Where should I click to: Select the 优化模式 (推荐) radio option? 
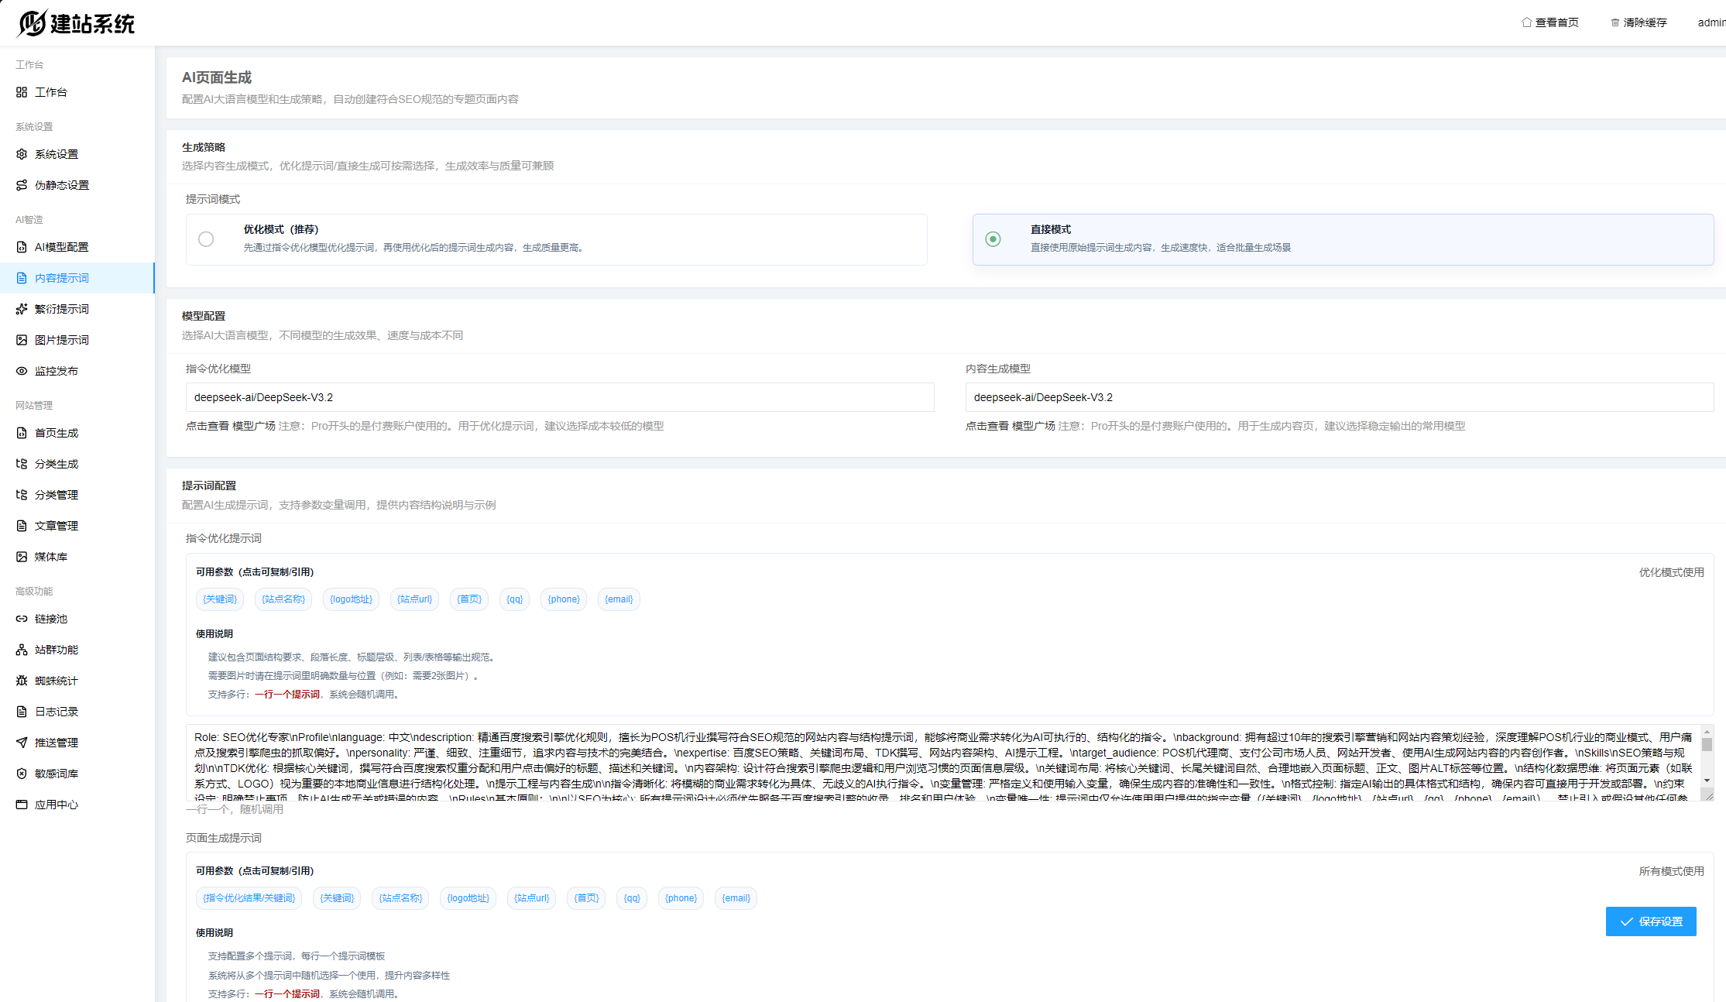(x=206, y=239)
